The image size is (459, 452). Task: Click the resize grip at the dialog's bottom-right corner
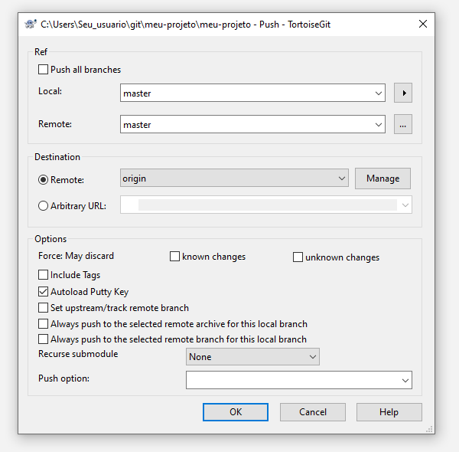[x=429, y=430]
